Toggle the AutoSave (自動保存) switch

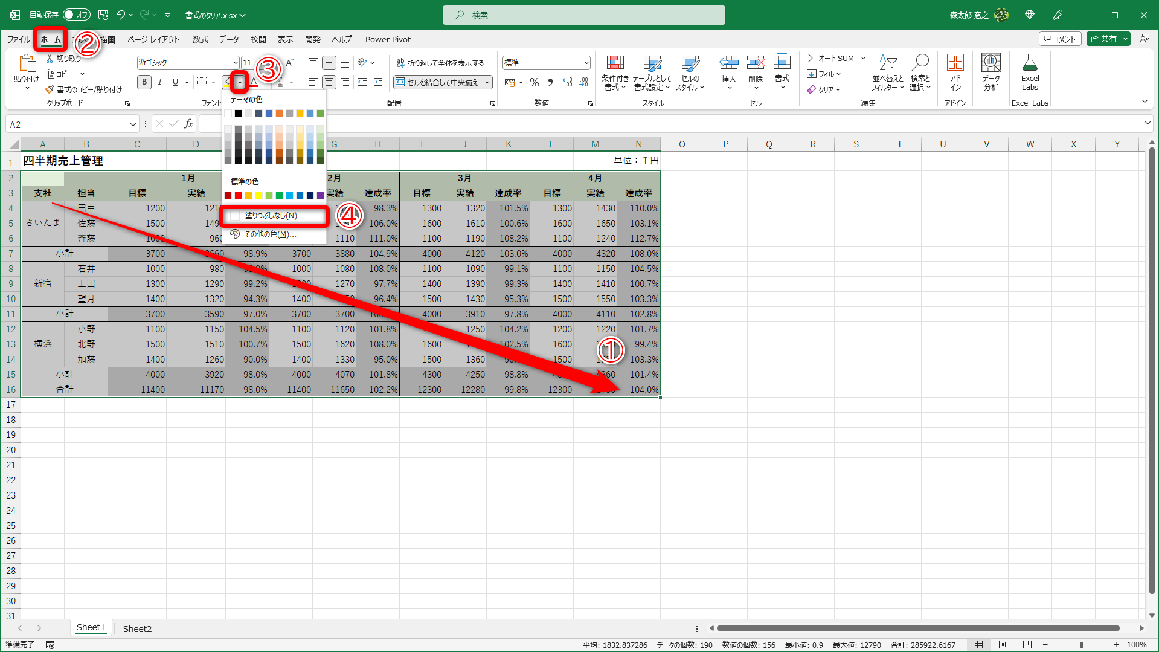[x=76, y=15]
